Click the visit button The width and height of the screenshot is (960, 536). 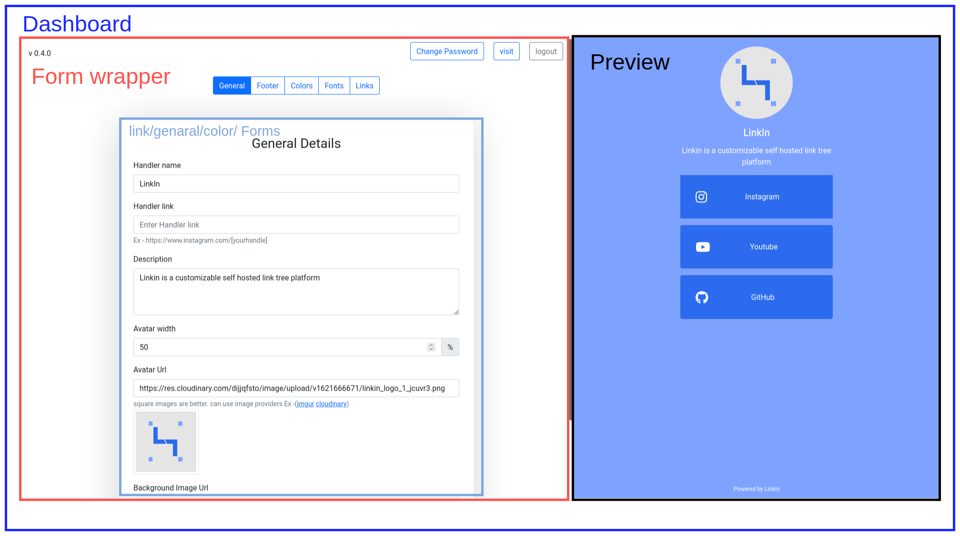click(x=506, y=51)
